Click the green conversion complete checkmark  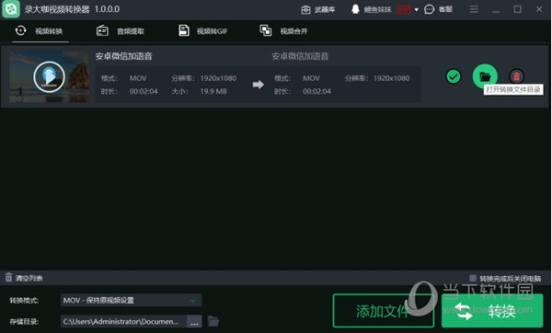point(453,76)
